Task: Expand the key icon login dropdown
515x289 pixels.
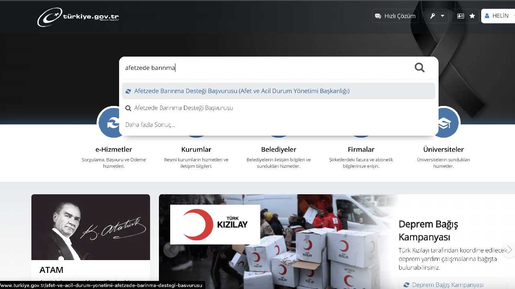Action: click(436, 16)
